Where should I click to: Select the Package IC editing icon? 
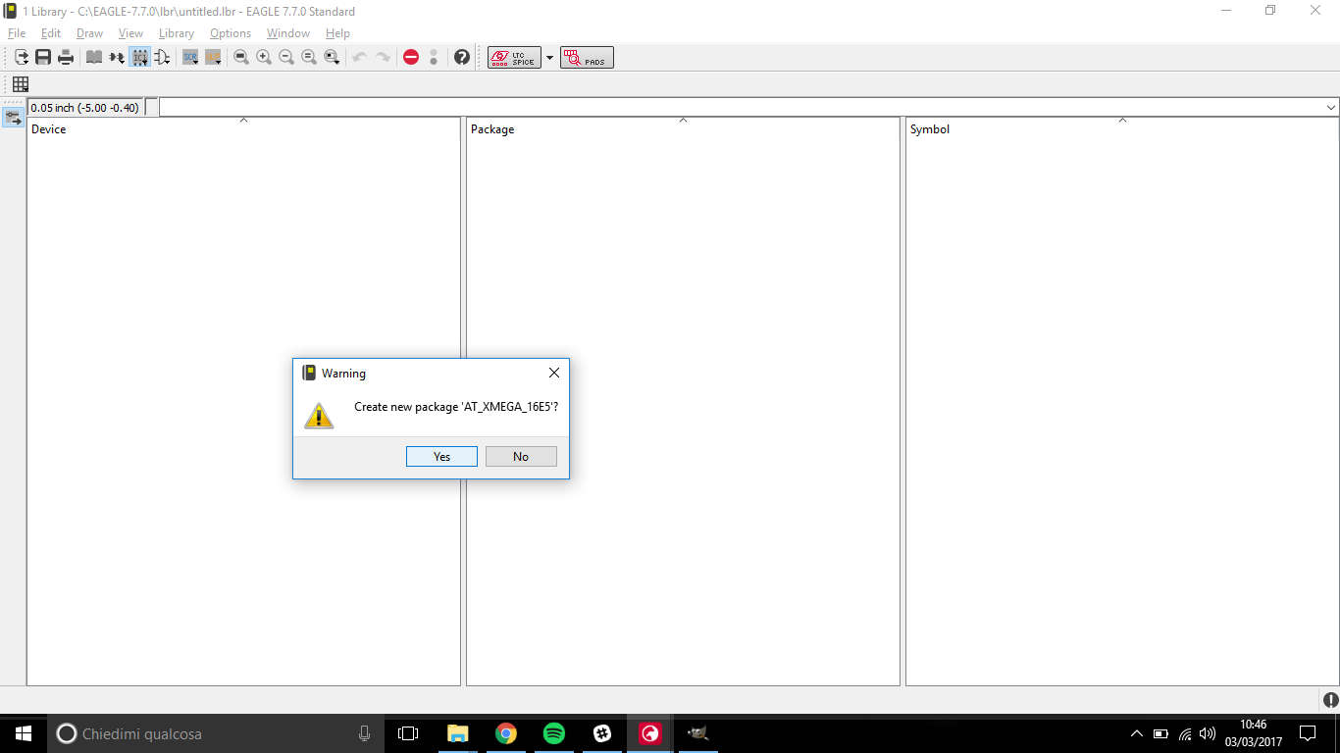pos(140,57)
